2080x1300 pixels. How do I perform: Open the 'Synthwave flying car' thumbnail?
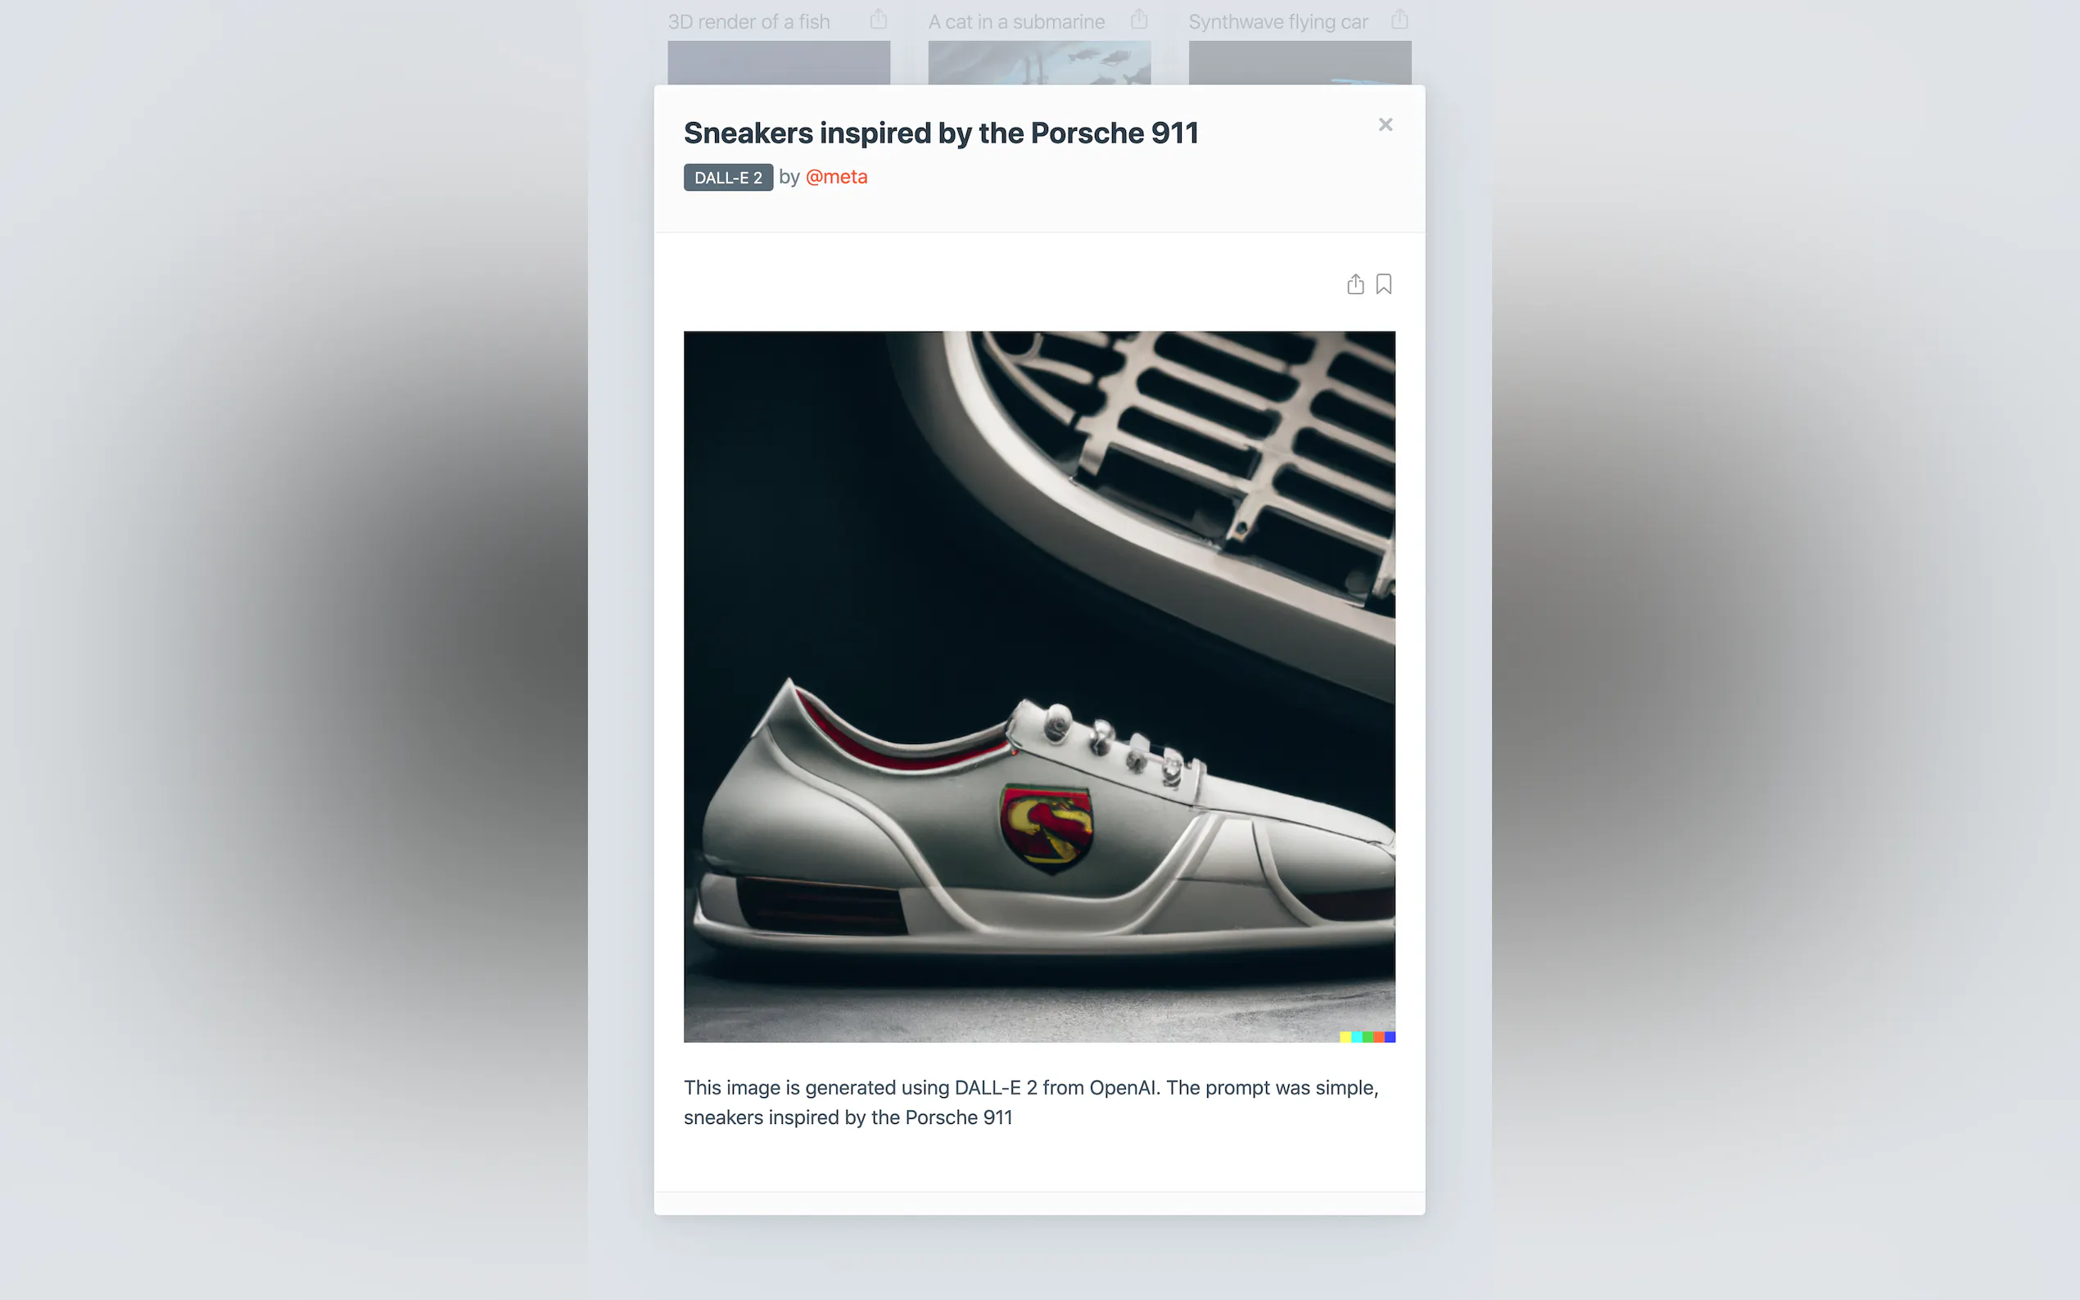click(1300, 63)
